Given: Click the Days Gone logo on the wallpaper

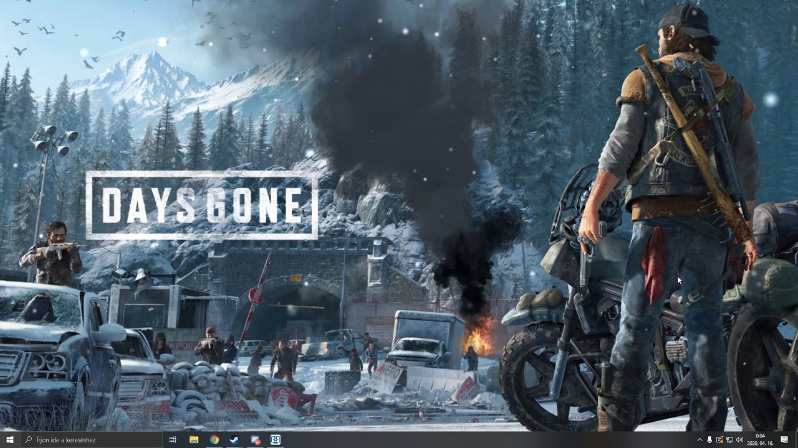Looking at the screenshot, I should pos(201,205).
